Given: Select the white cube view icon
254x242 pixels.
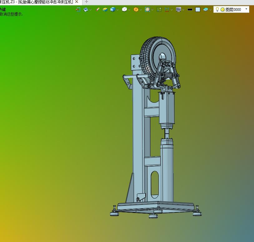Looking at the screenshot, I should point(124,9).
